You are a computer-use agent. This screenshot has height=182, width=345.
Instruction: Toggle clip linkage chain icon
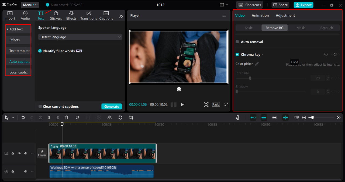coord(275,118)
